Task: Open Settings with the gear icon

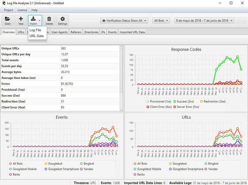Action: (63, 20)
